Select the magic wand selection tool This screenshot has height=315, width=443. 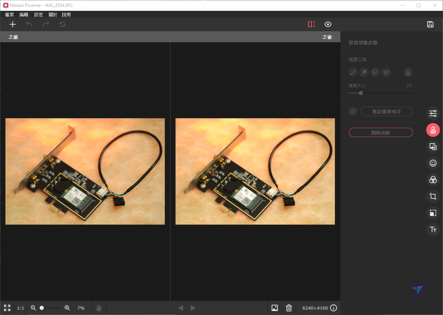(364, 72)
